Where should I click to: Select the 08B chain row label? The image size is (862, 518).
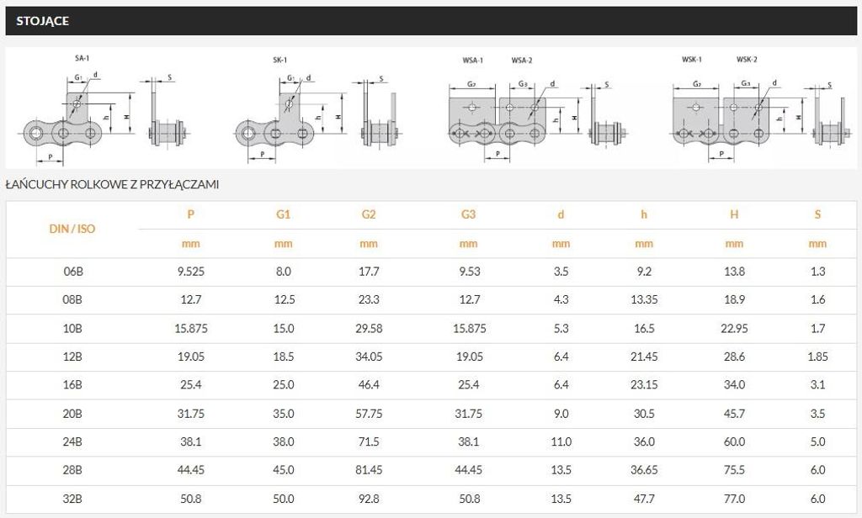coord(72,300)
